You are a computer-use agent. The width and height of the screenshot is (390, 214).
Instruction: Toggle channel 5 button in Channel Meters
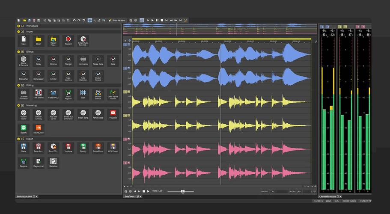358,27
